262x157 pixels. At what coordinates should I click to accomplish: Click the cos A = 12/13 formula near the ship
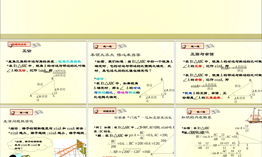pos(242,128)
